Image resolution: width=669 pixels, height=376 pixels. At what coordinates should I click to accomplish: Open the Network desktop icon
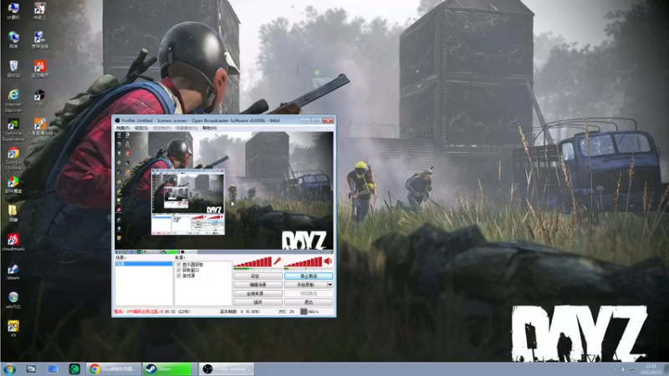[13, 40]
